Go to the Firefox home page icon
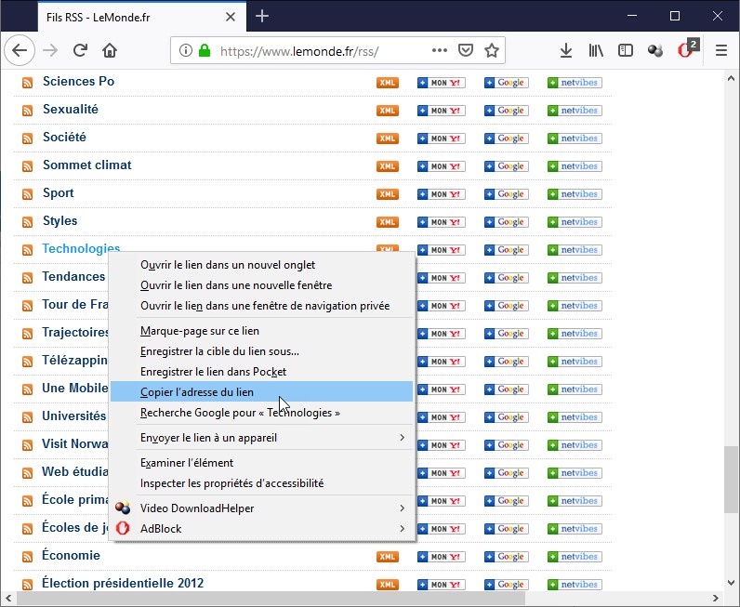Viewport: 740px width, 607px height. 110,50
